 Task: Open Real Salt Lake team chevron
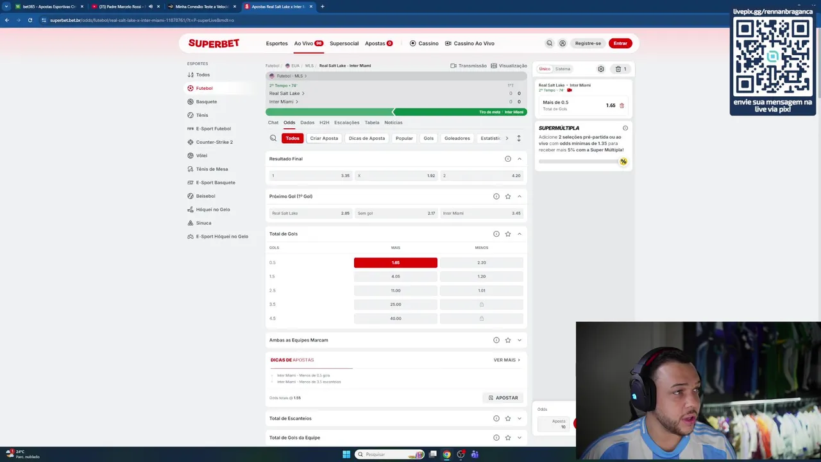coord(303,94)
